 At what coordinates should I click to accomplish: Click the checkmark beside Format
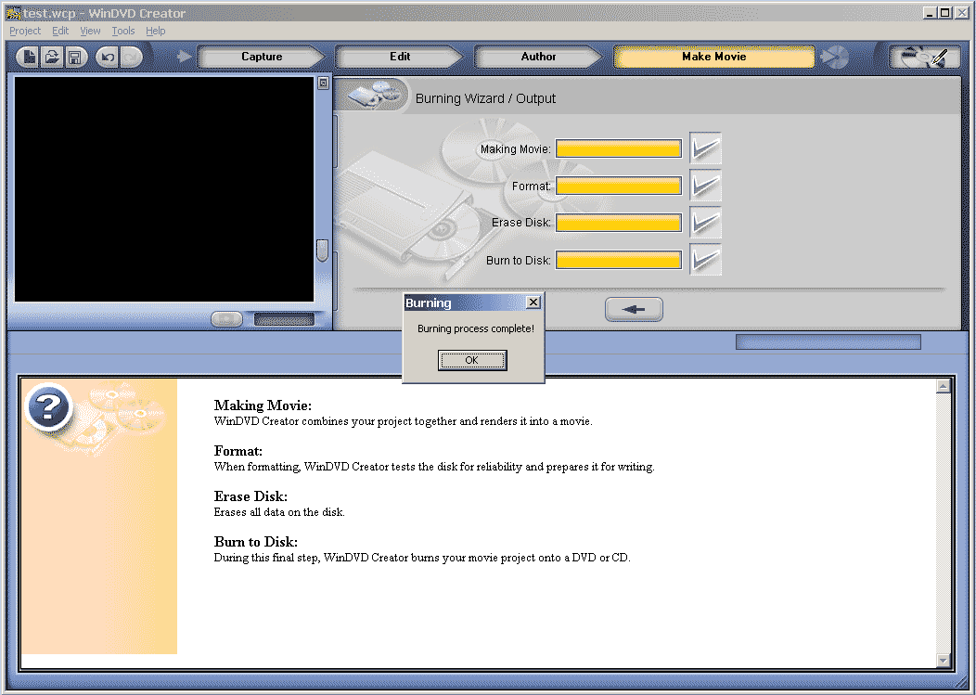tap(705, 186)
